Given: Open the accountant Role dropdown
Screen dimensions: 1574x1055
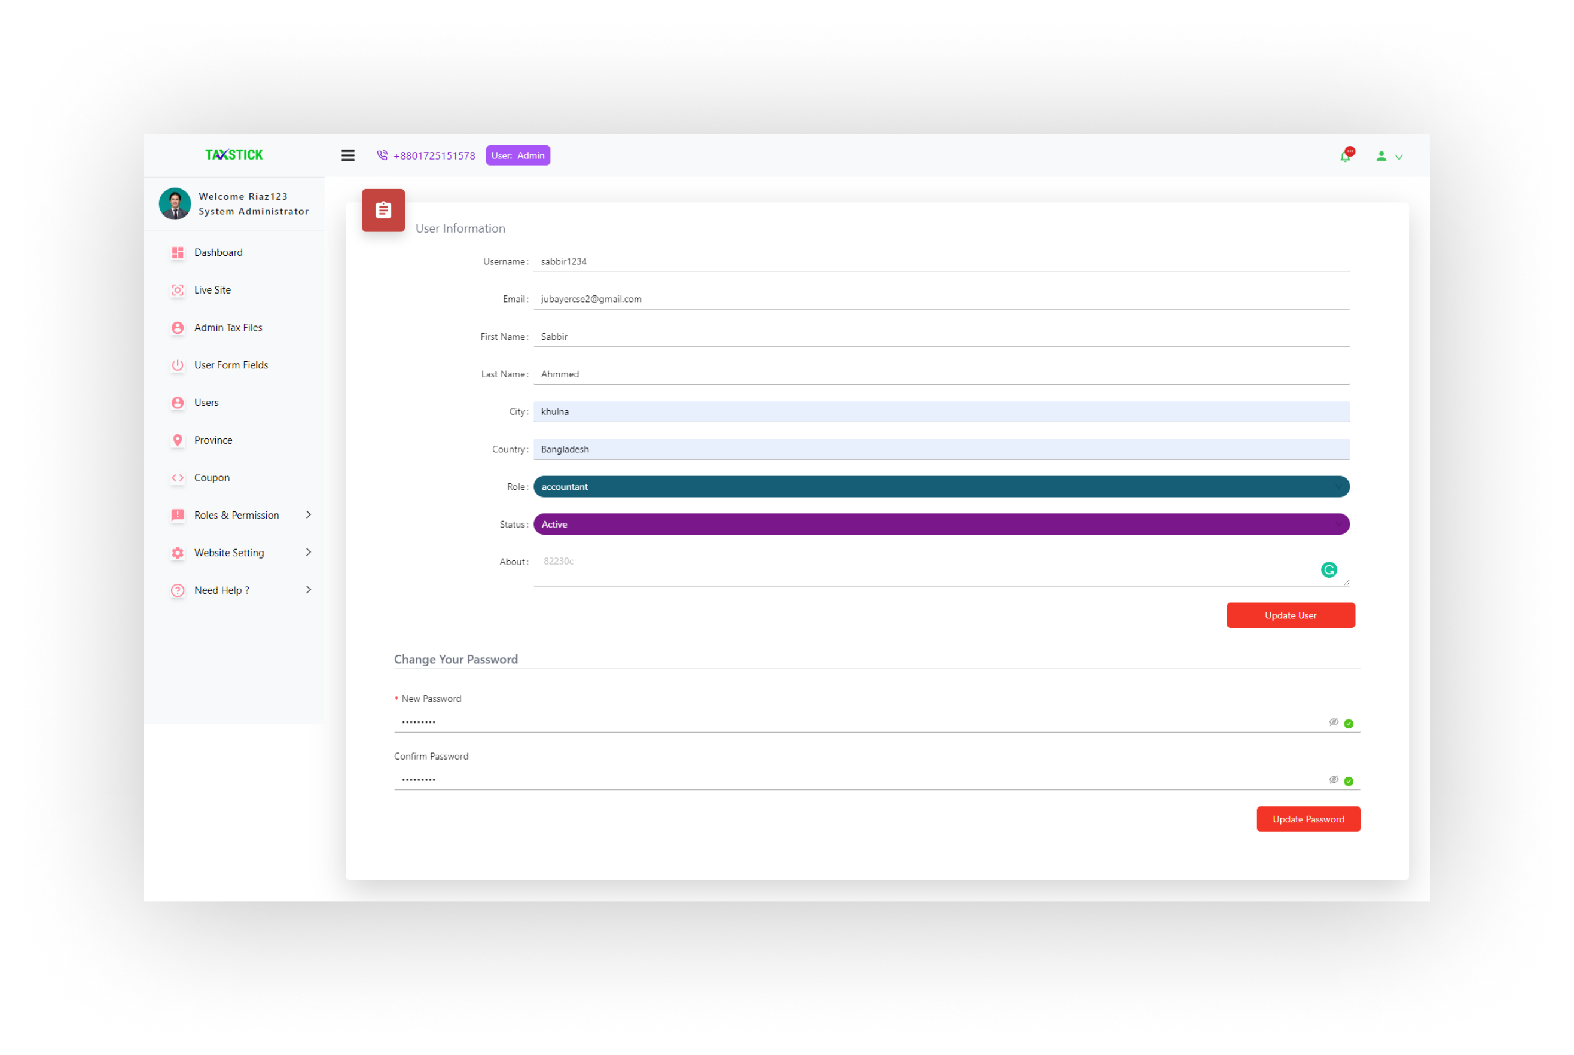Looking at the screenshot, I should [941, 486].
